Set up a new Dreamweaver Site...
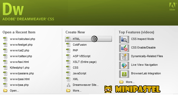 click(x=86, y=85)
